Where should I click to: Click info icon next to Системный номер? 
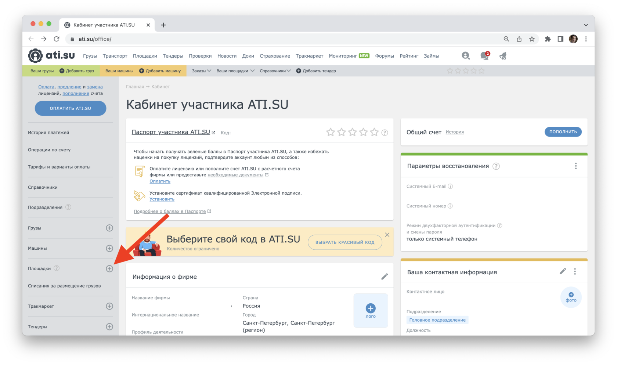pos(450,206)
